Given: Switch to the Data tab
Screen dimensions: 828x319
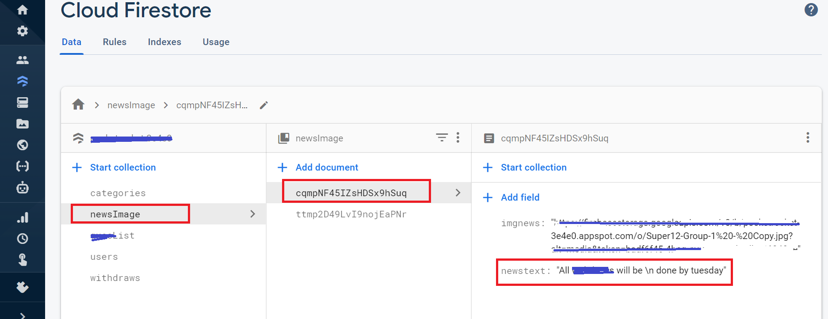Looking at the screenshot, I should coord(72,42).
